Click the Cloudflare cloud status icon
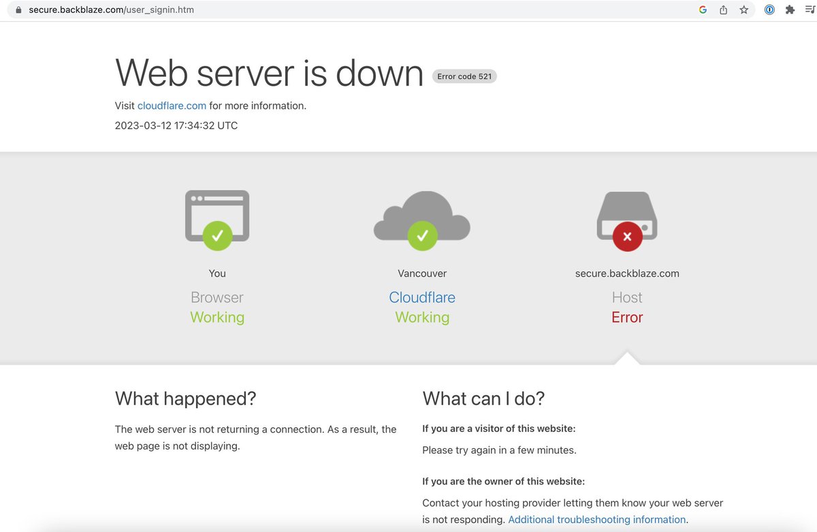The height and width of the screenshot is (532, 817). click(422, 220)
